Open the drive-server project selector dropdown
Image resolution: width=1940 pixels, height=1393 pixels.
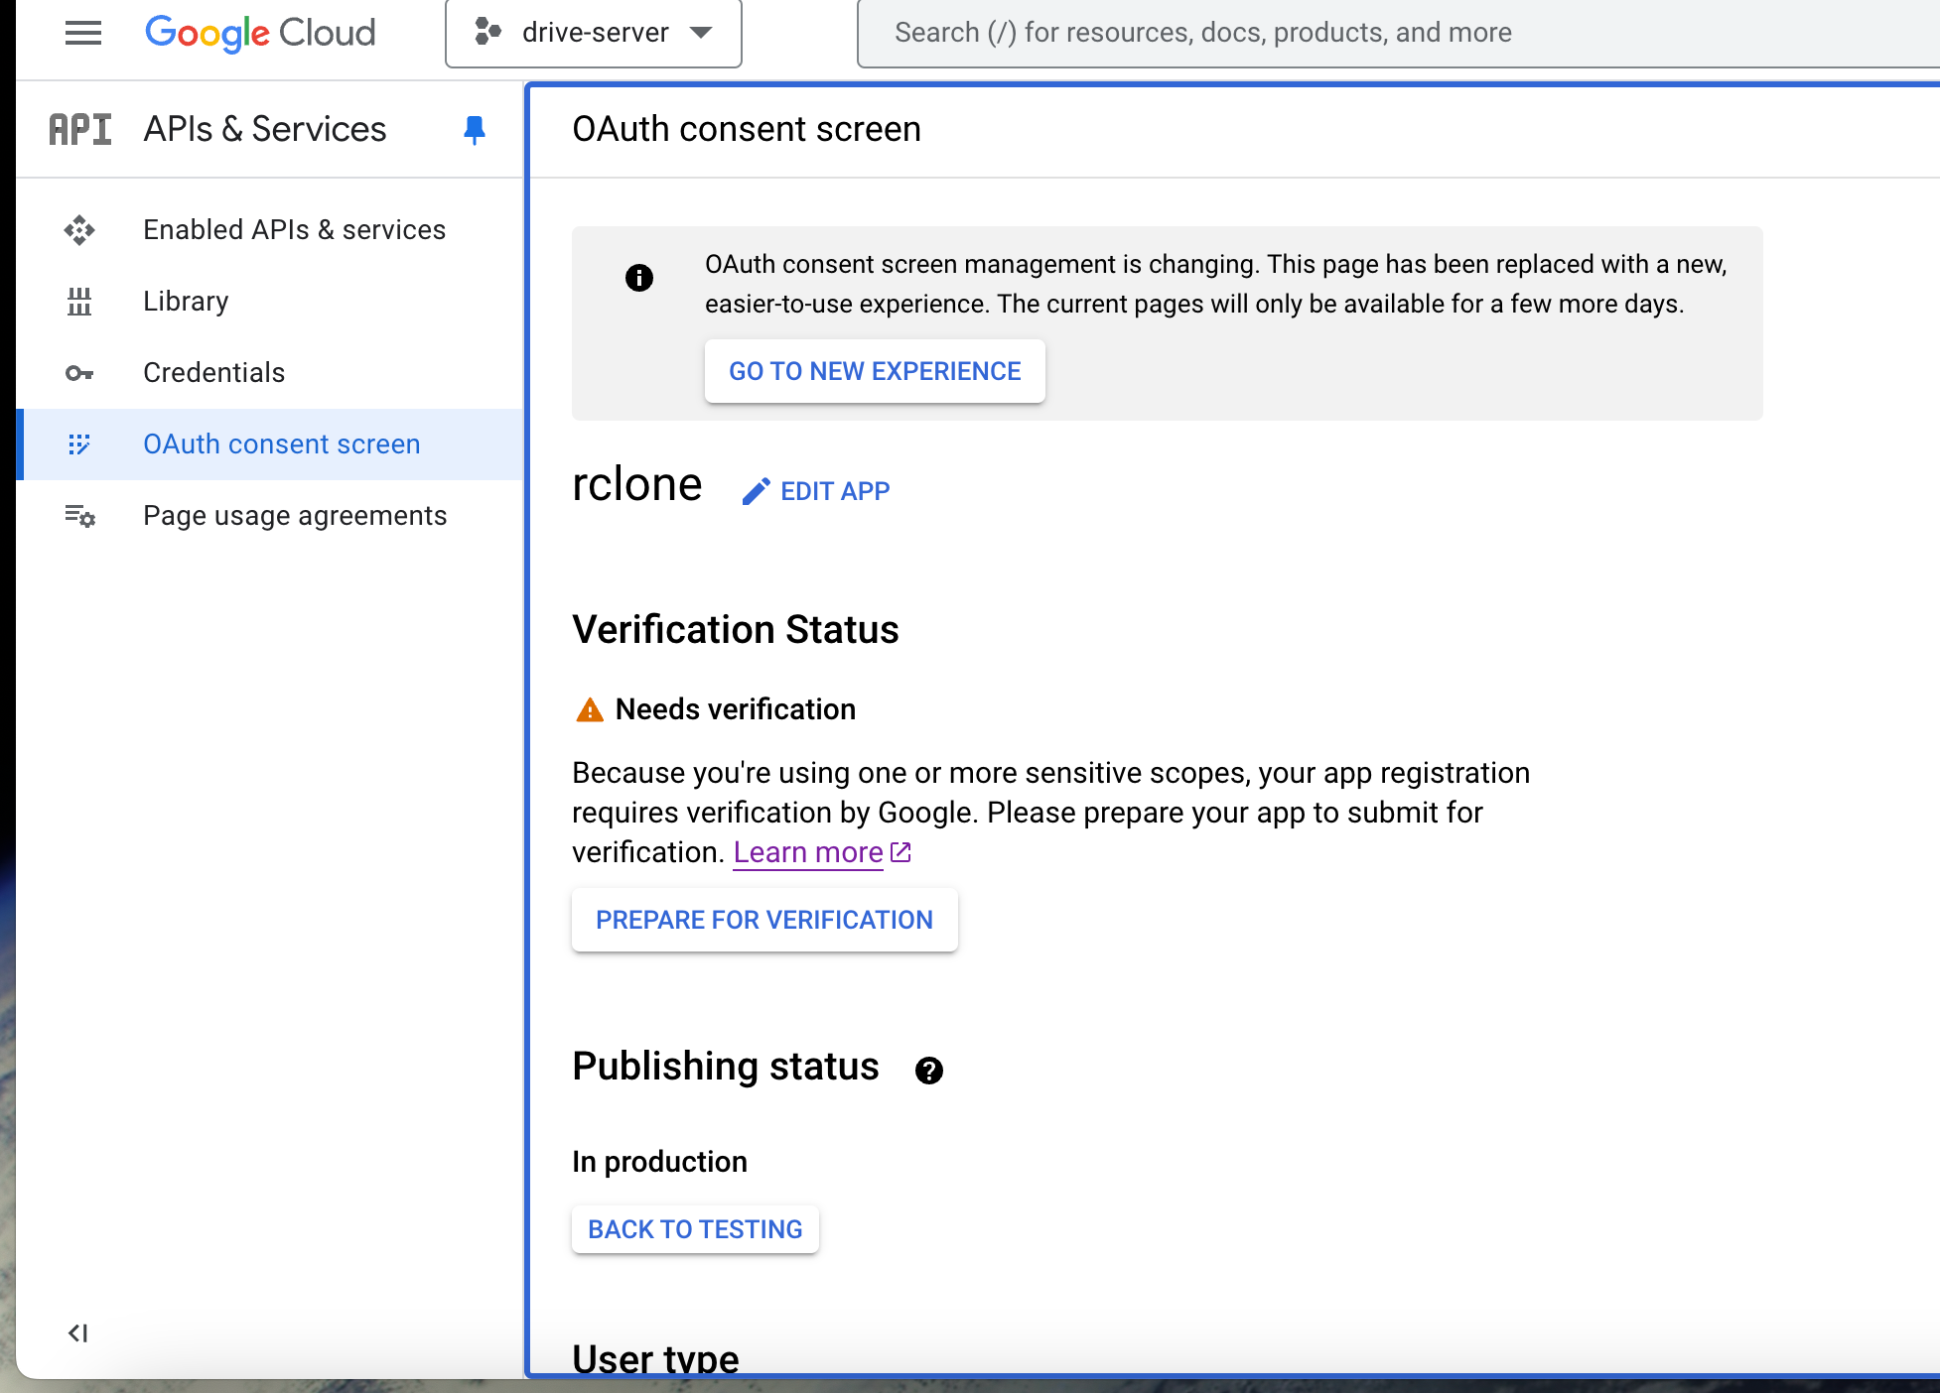tap(594, 33)
